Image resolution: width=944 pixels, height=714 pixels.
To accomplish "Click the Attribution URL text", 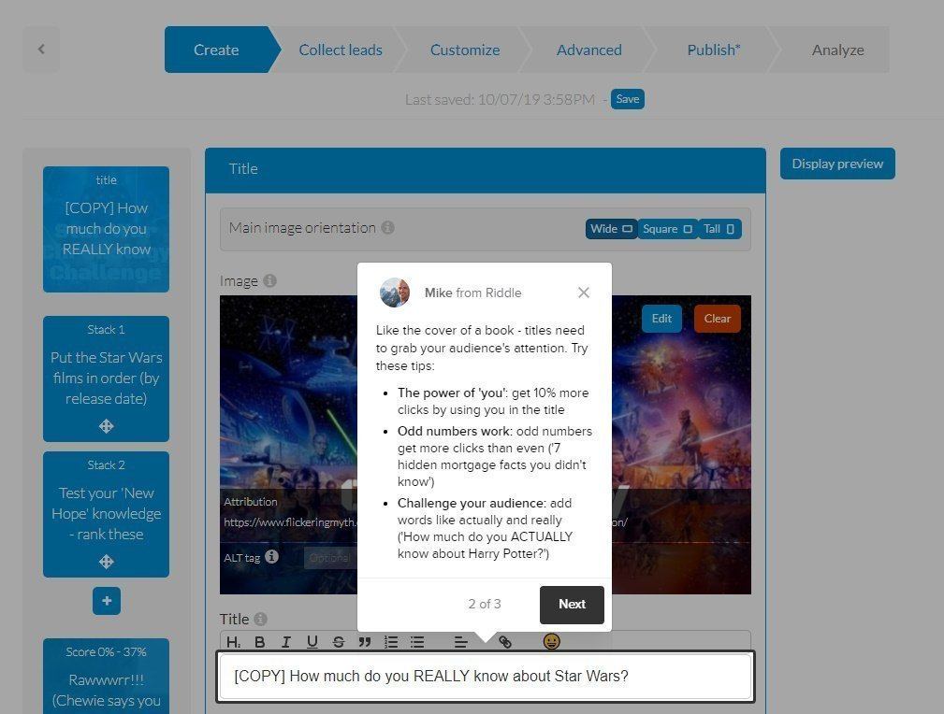I will pos(290,522).
